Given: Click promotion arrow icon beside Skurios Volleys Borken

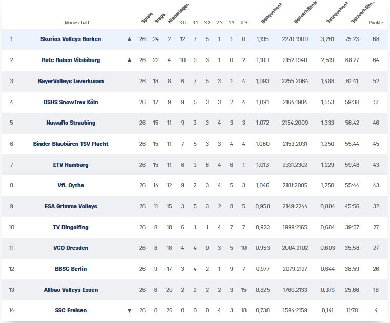Looking at the screenshot, I should pyautogui.click(x=129, y=39).
